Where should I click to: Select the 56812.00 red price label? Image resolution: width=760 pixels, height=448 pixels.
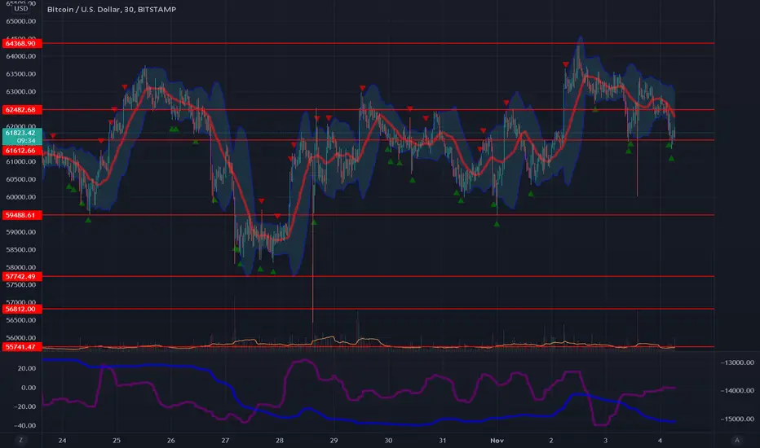pos(21,309)
